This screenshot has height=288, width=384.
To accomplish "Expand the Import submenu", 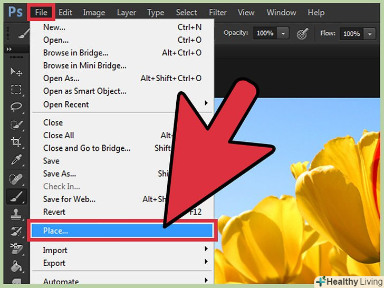I will 122,250.
